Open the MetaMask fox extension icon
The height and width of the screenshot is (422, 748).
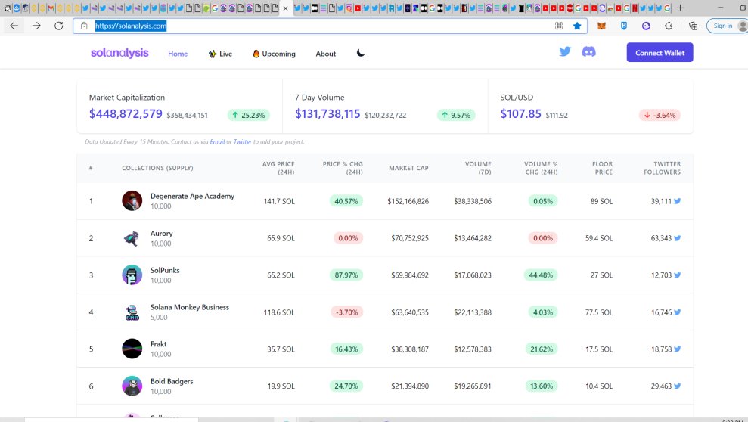pos(601,26)
